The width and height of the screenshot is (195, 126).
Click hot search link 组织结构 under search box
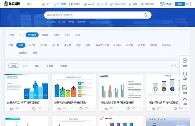click(x=82, y=22)
